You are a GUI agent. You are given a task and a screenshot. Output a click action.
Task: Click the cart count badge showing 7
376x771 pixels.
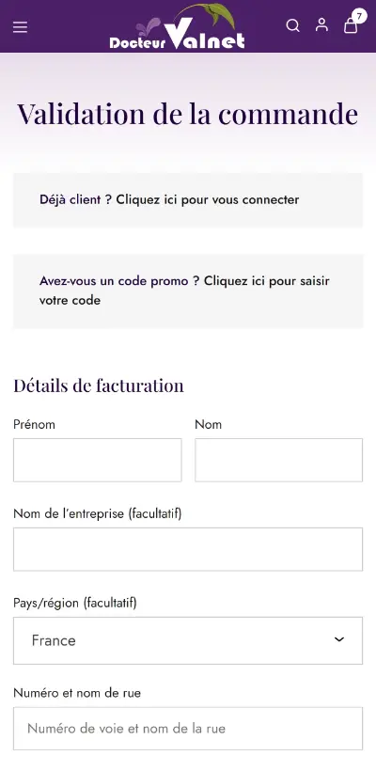tap(359, 16)
